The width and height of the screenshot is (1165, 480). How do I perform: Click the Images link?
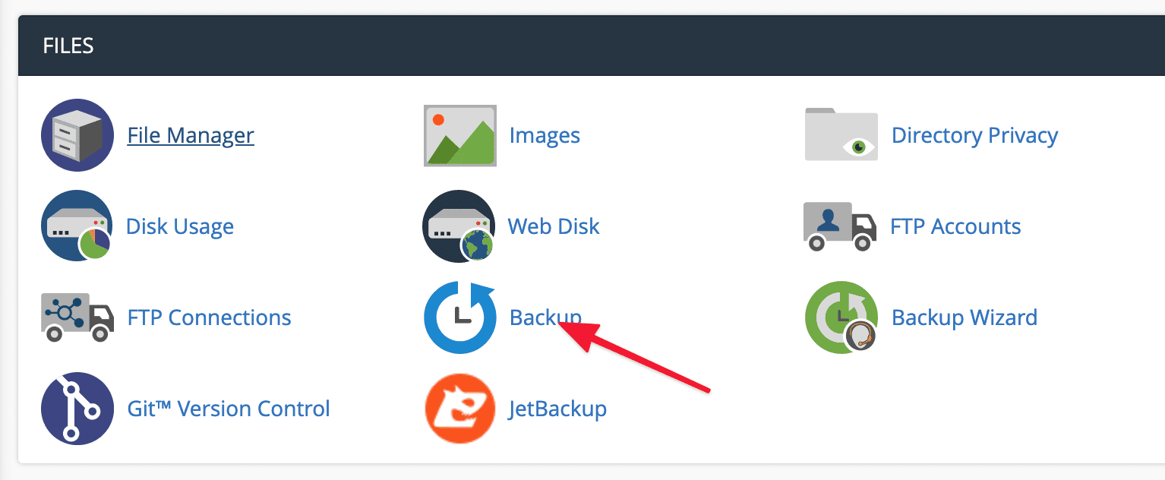544,135
